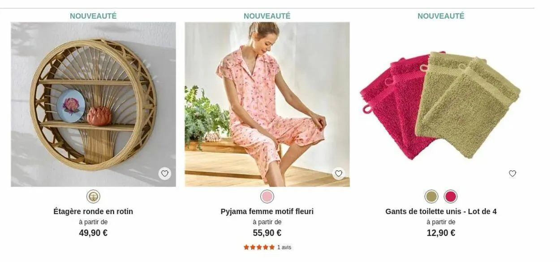Open the rattan round shelf product image
This screenshot has width=560, height=262.
pos(93,104)
